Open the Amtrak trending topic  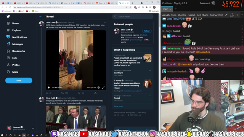pos(117,98)
